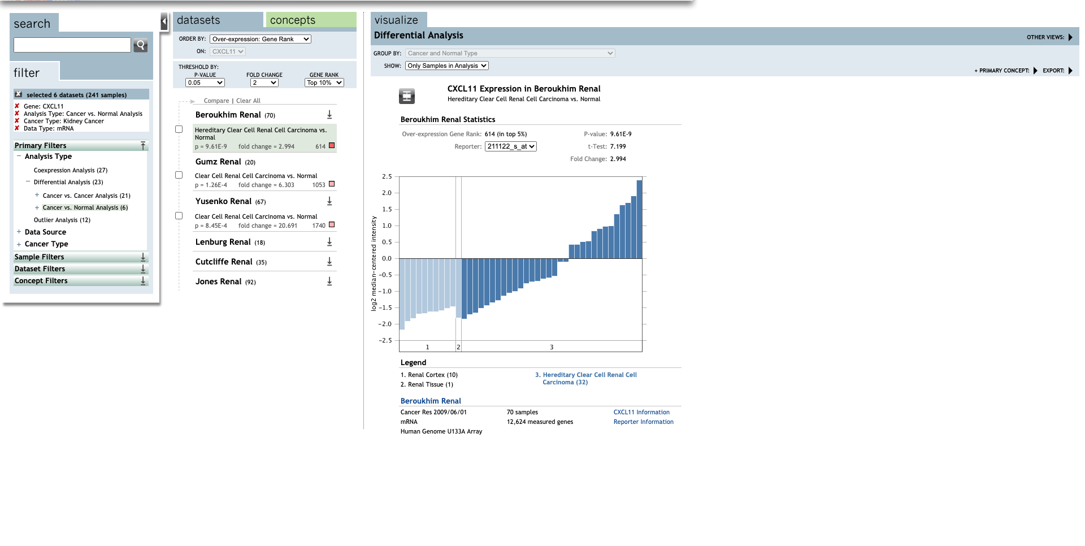Click the Hereditary Clear Cell Renal Cell Carcinoma legend link
The image size is (1085, 546).
pos(586,379)
